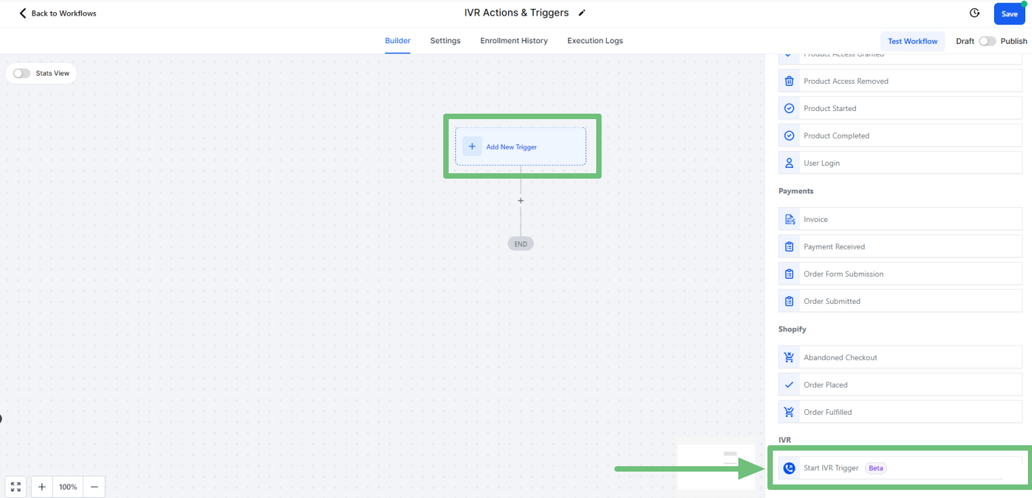Image resolution: width=1032 pixels, height=498 pixels.
Task: Select Start IVR Trigger
Action: [900, 468]
